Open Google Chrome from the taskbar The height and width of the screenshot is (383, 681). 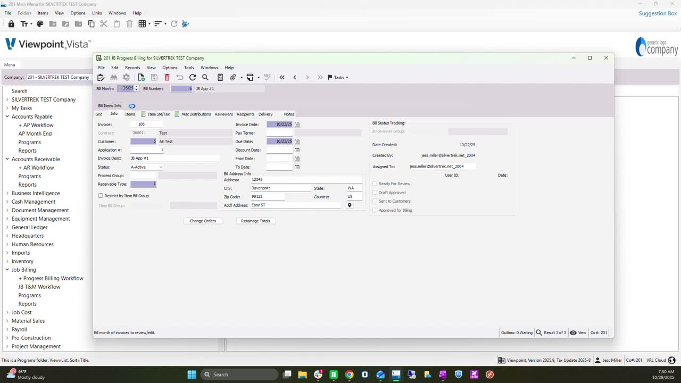(349, 374)
